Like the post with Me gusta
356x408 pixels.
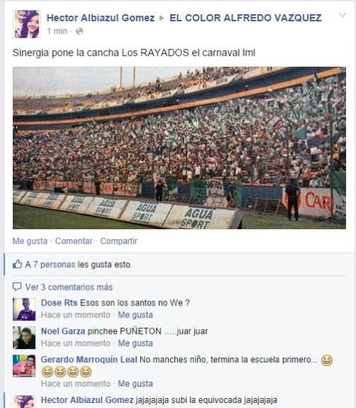pyautogui.click(x=30, y=241)
